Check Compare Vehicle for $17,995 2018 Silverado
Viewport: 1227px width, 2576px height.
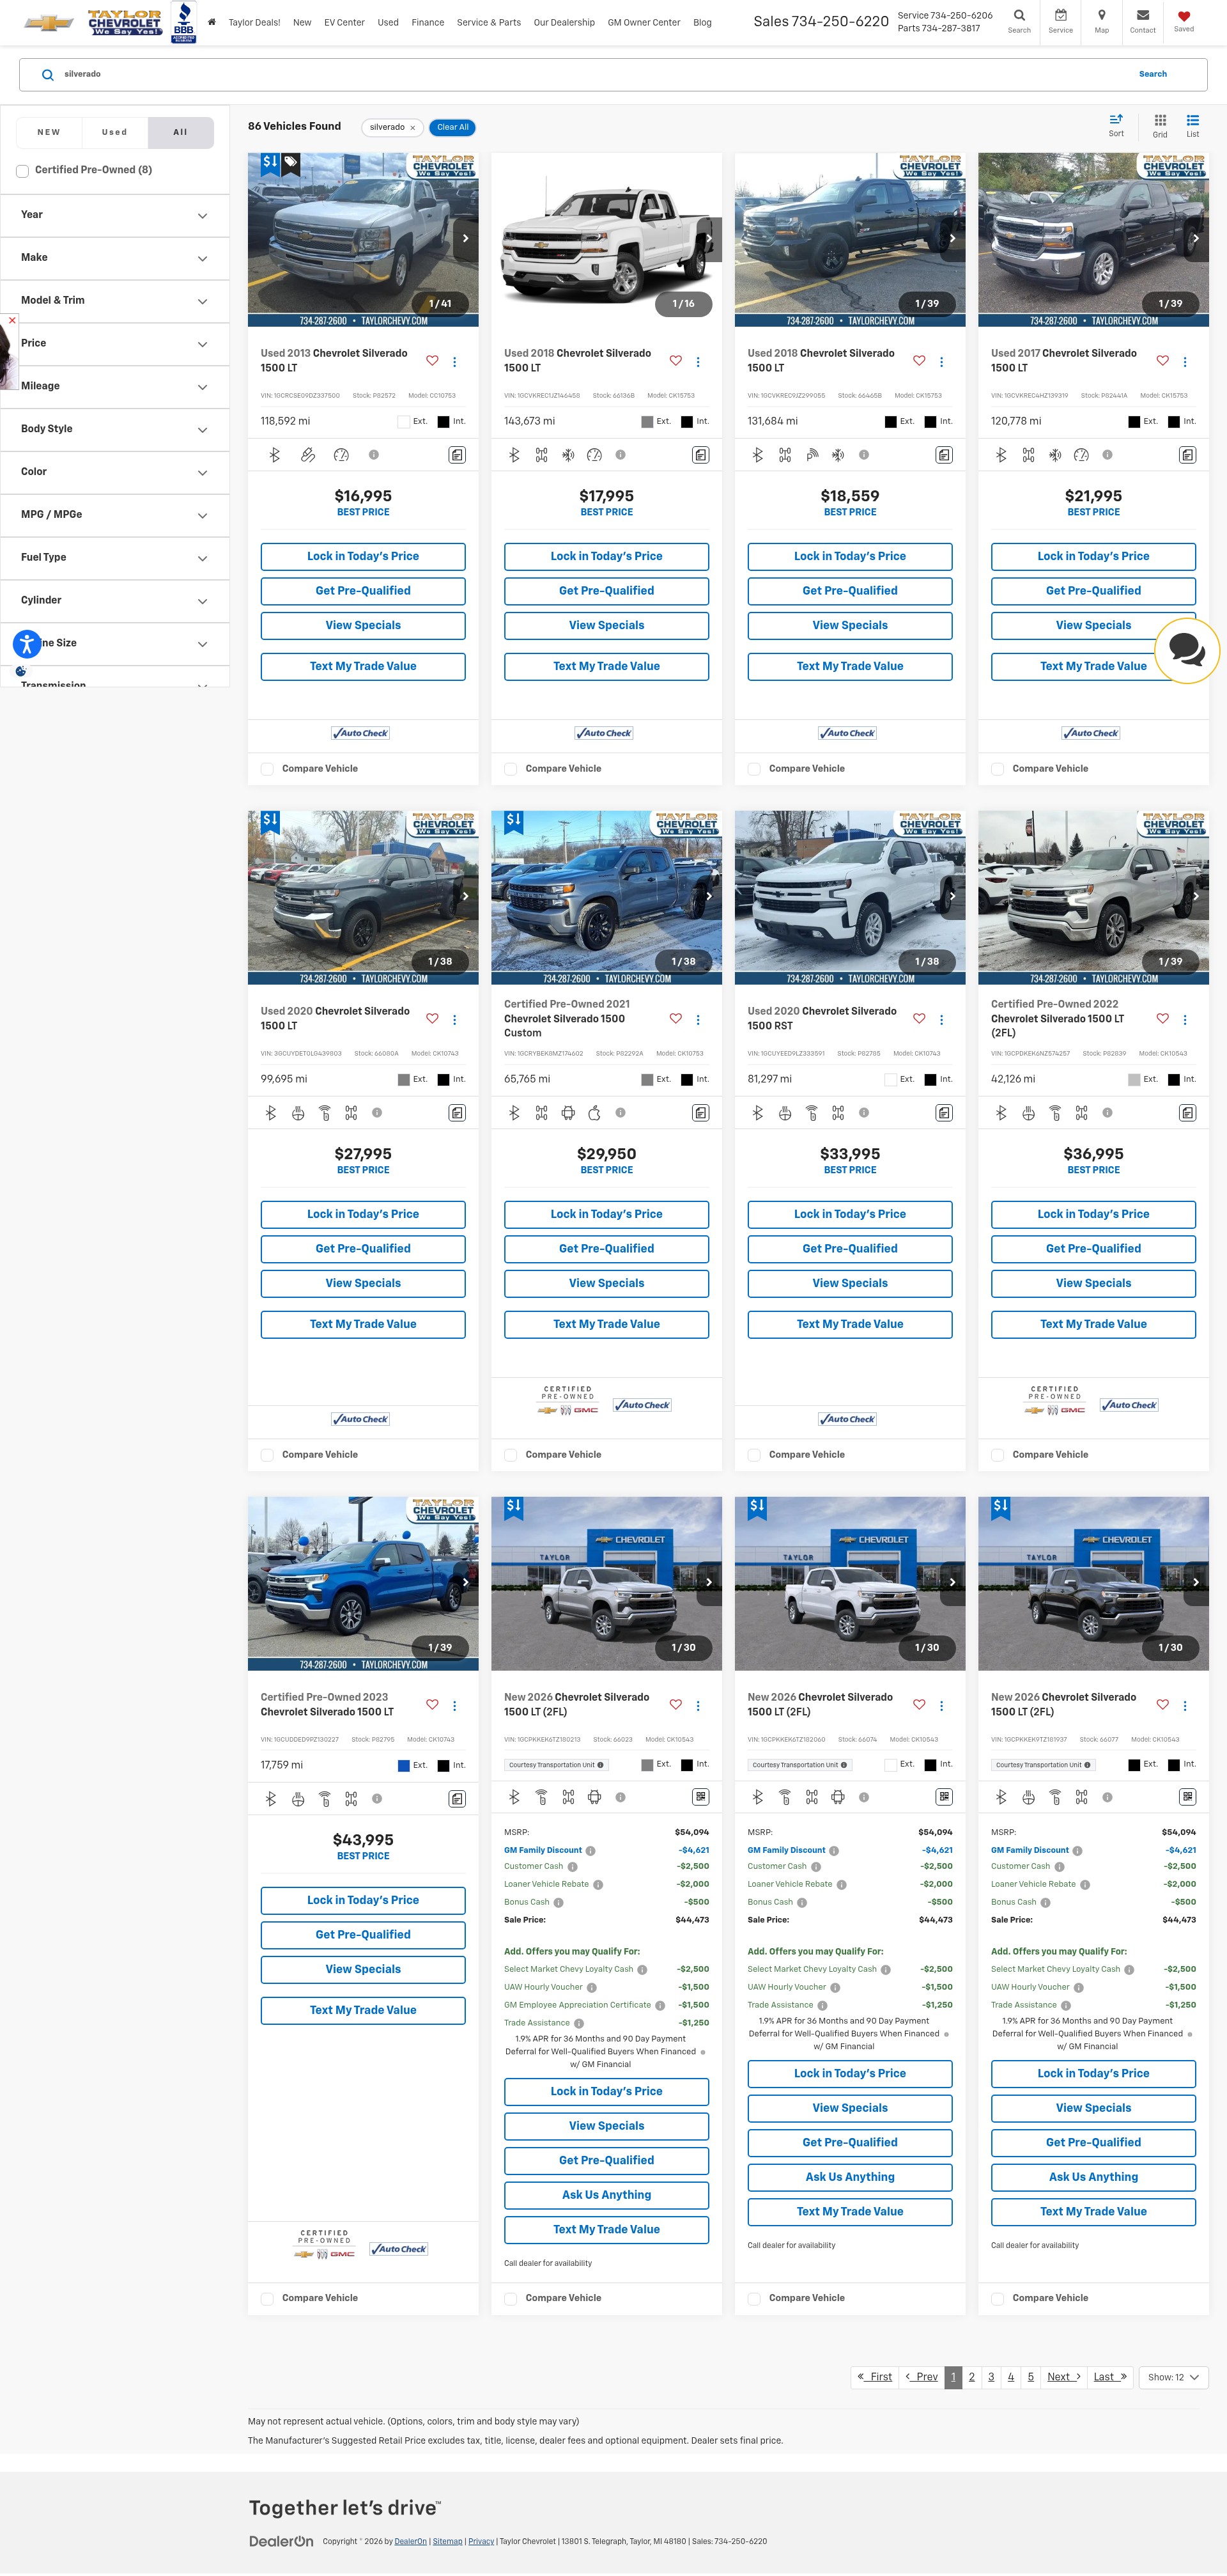[x=511, y=769]
